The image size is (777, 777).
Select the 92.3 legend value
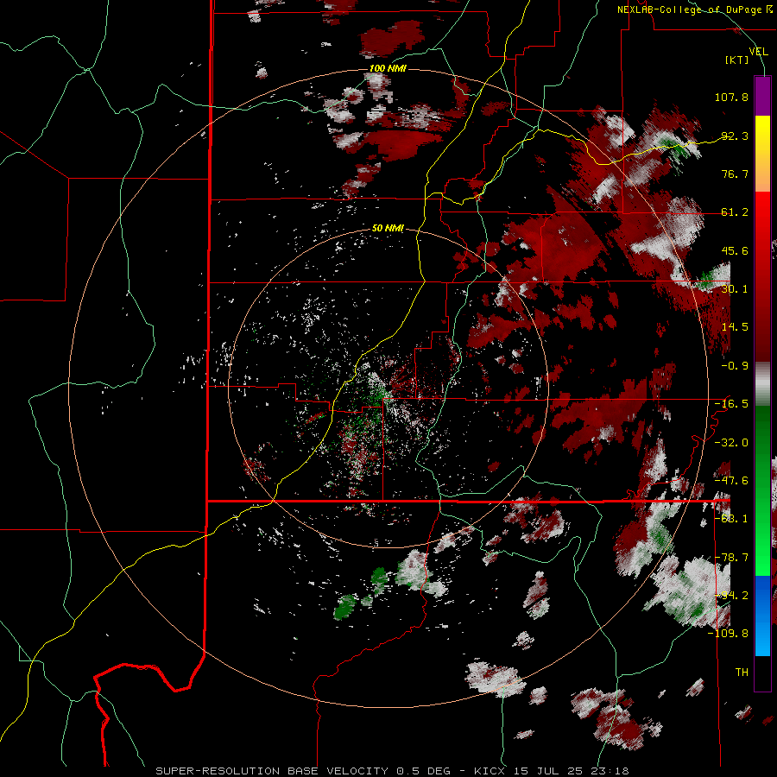pyautogui.click(x=735, y=136)
